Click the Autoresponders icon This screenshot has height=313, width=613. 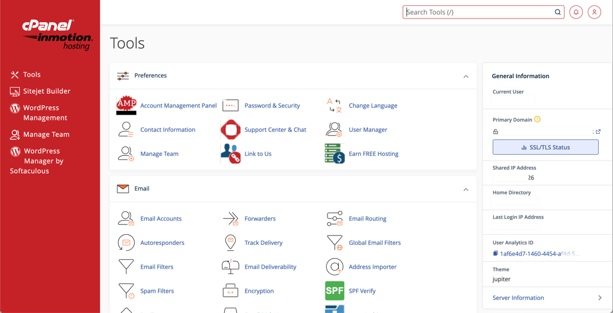(x=126, y=243)
